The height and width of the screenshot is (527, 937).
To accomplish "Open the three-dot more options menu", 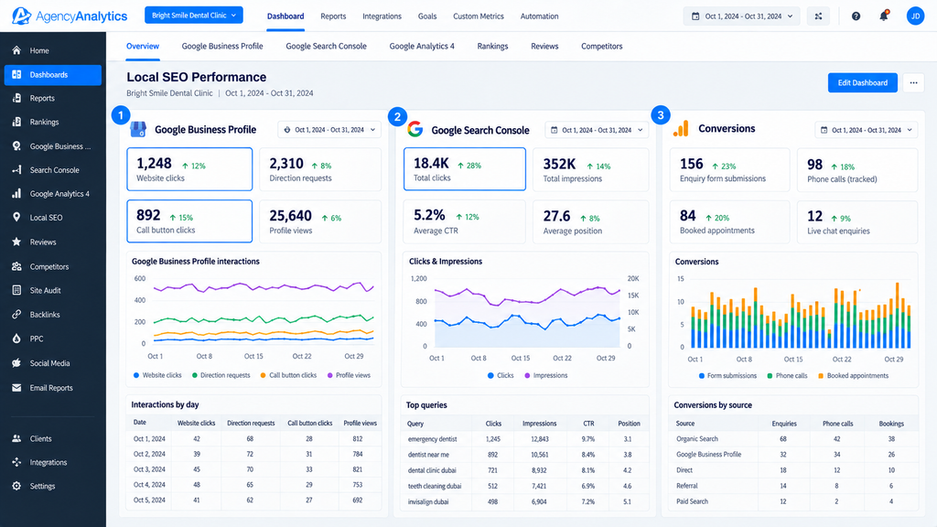I will [x=914, y=83].
